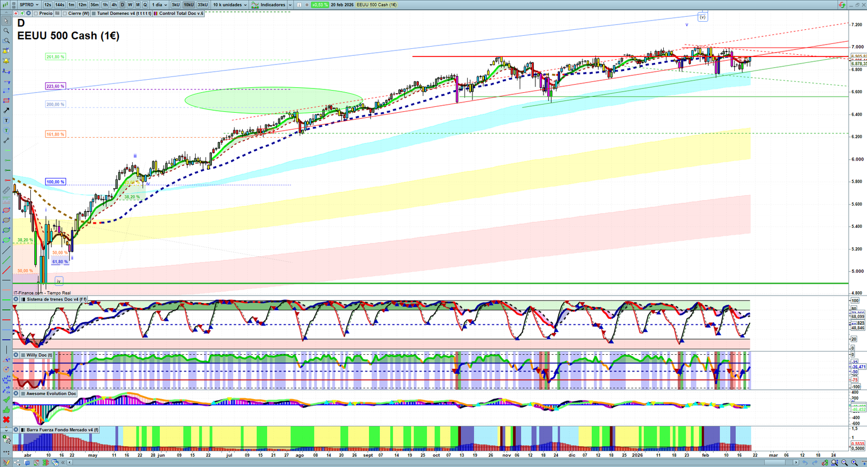The height and width of the screenshot is (467, 867).
Task: Select the ruler measuring tool
Action: click(6, 190)
